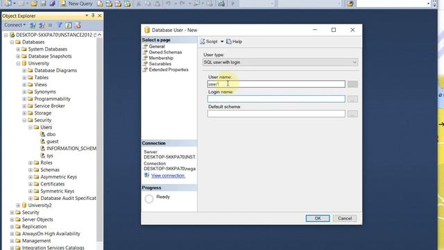Image resolution: width=444 pixels, height=250 pixels.
Task: Maximize the Database User - New dialog
Action: pyautogui.click(x=334, y=30)
